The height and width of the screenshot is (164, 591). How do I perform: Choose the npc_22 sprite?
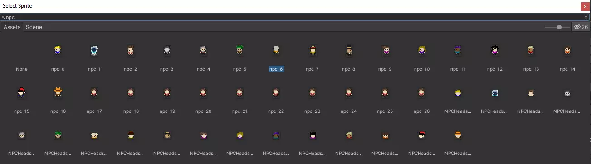[x=276, y=93]
